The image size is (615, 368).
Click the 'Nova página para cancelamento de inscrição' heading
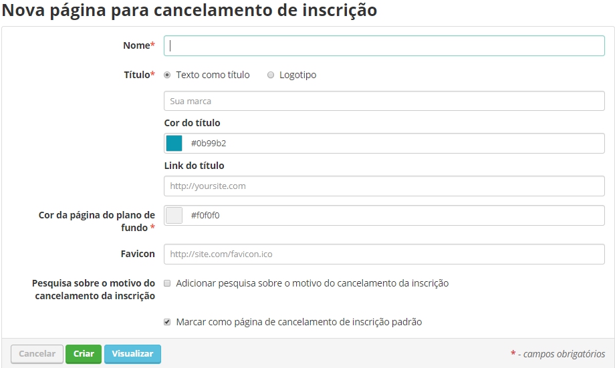[189, 11]
